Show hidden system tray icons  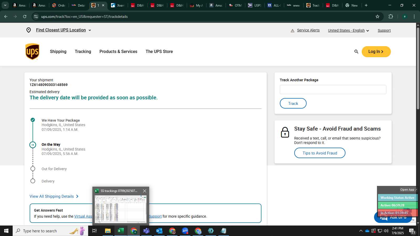(361, 231)
